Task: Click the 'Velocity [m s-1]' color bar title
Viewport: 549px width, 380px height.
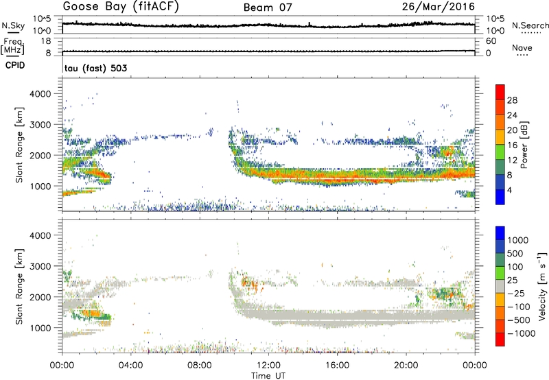Action: 542,286
